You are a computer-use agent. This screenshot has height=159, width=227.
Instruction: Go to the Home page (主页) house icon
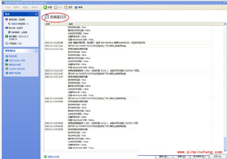(x=66, y=7)
